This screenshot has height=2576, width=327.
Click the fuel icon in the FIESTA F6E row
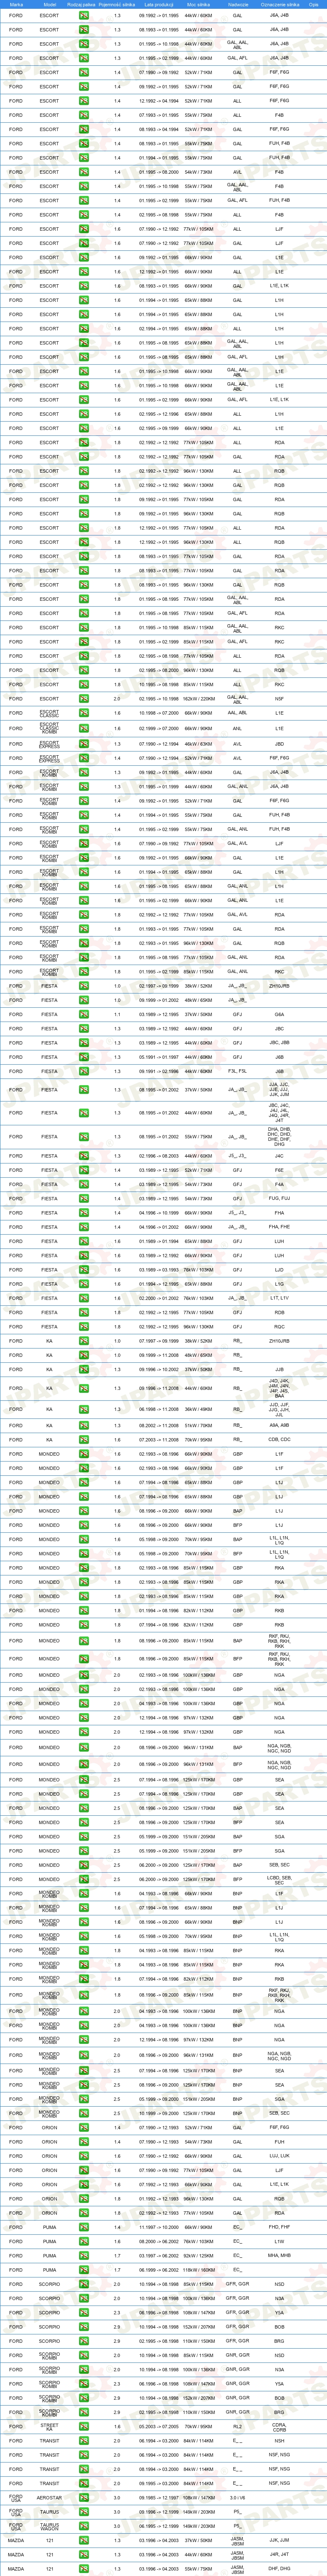pyautogui.click(x=84, y=1170)
